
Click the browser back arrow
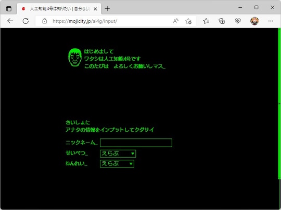pyautogui.click(x=10, y=21)
